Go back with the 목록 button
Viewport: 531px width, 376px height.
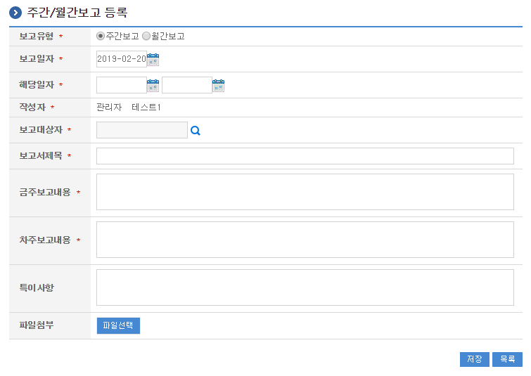coord(507,359)
